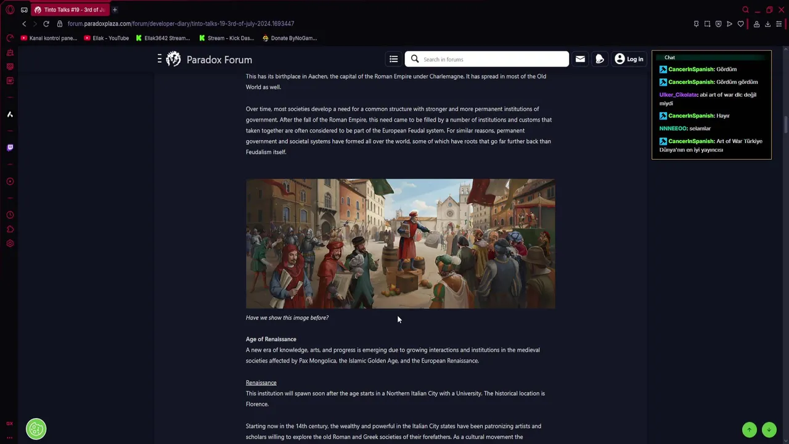Jump to bottom with down arrow button
This screenshot has height=444, width=789.
pos(769,430)
